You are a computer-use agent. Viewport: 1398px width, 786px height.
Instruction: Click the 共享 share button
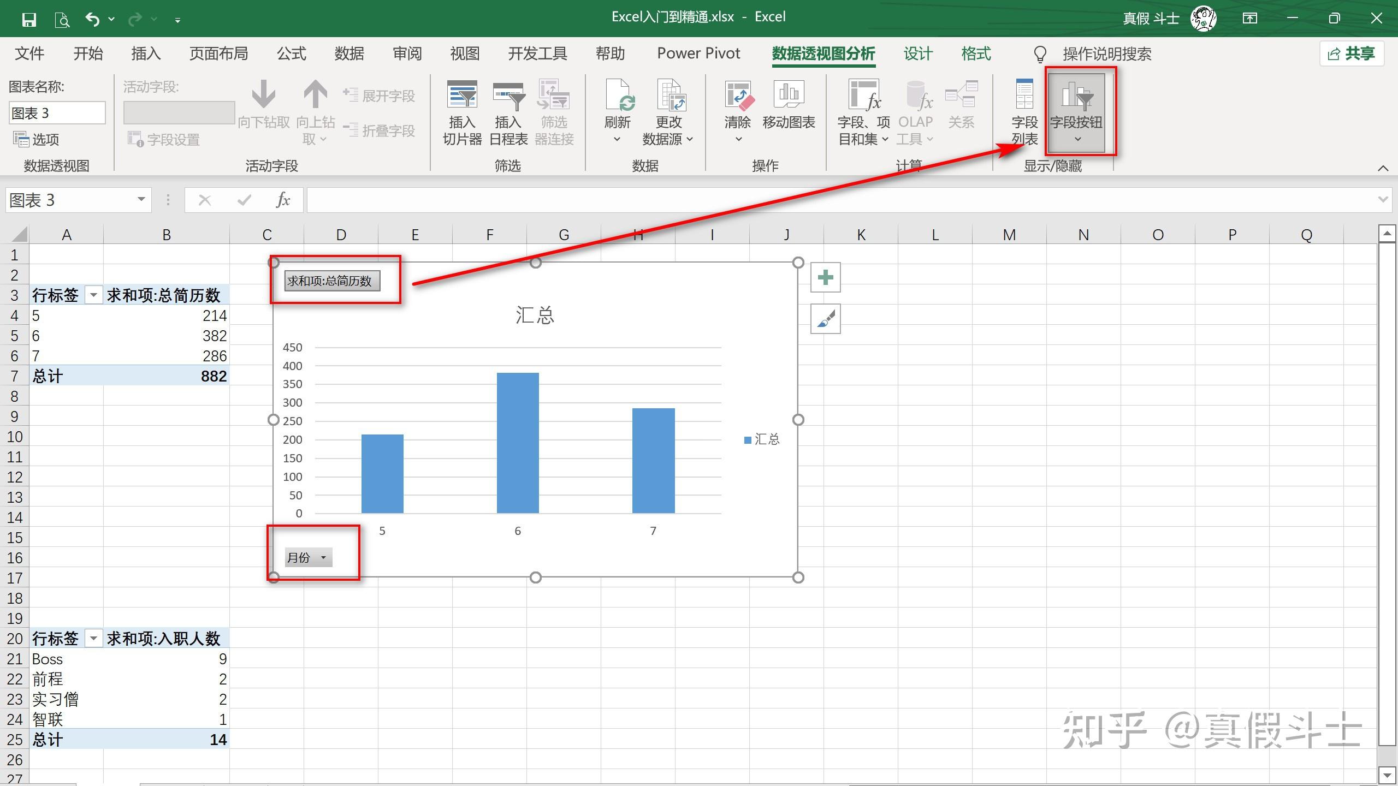point(1351,53)
